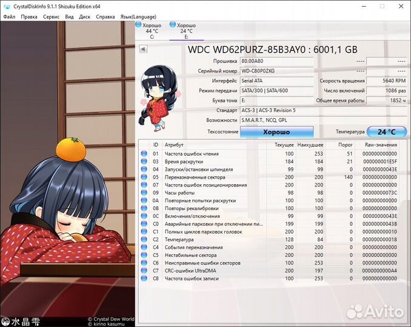Open the Сервис menu
This screenshot has height=327, width=411.
[51, 17]
